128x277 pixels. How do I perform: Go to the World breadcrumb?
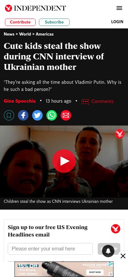pyautogui.click(x=25, y=34)
